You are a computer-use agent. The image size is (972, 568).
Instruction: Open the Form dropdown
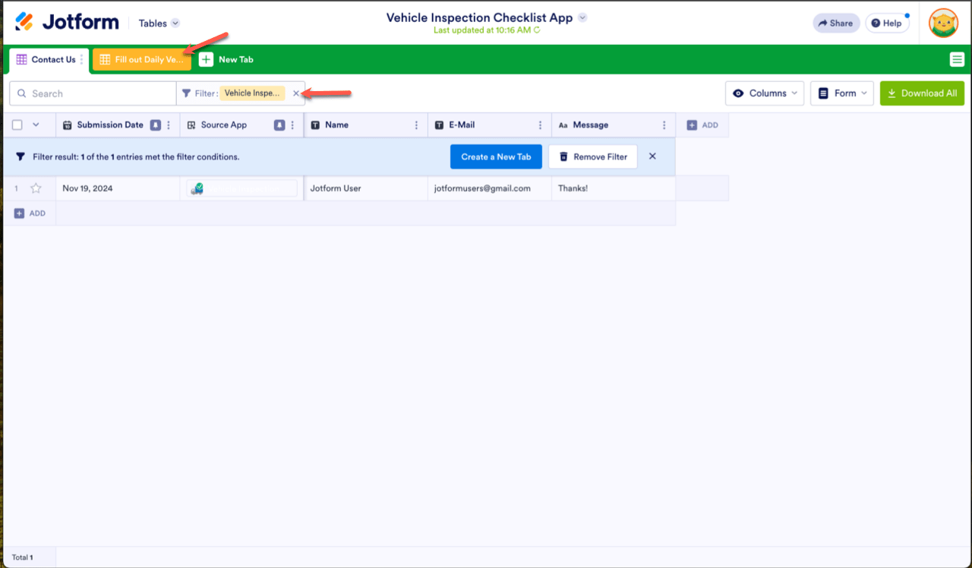[x=842, y=93]
